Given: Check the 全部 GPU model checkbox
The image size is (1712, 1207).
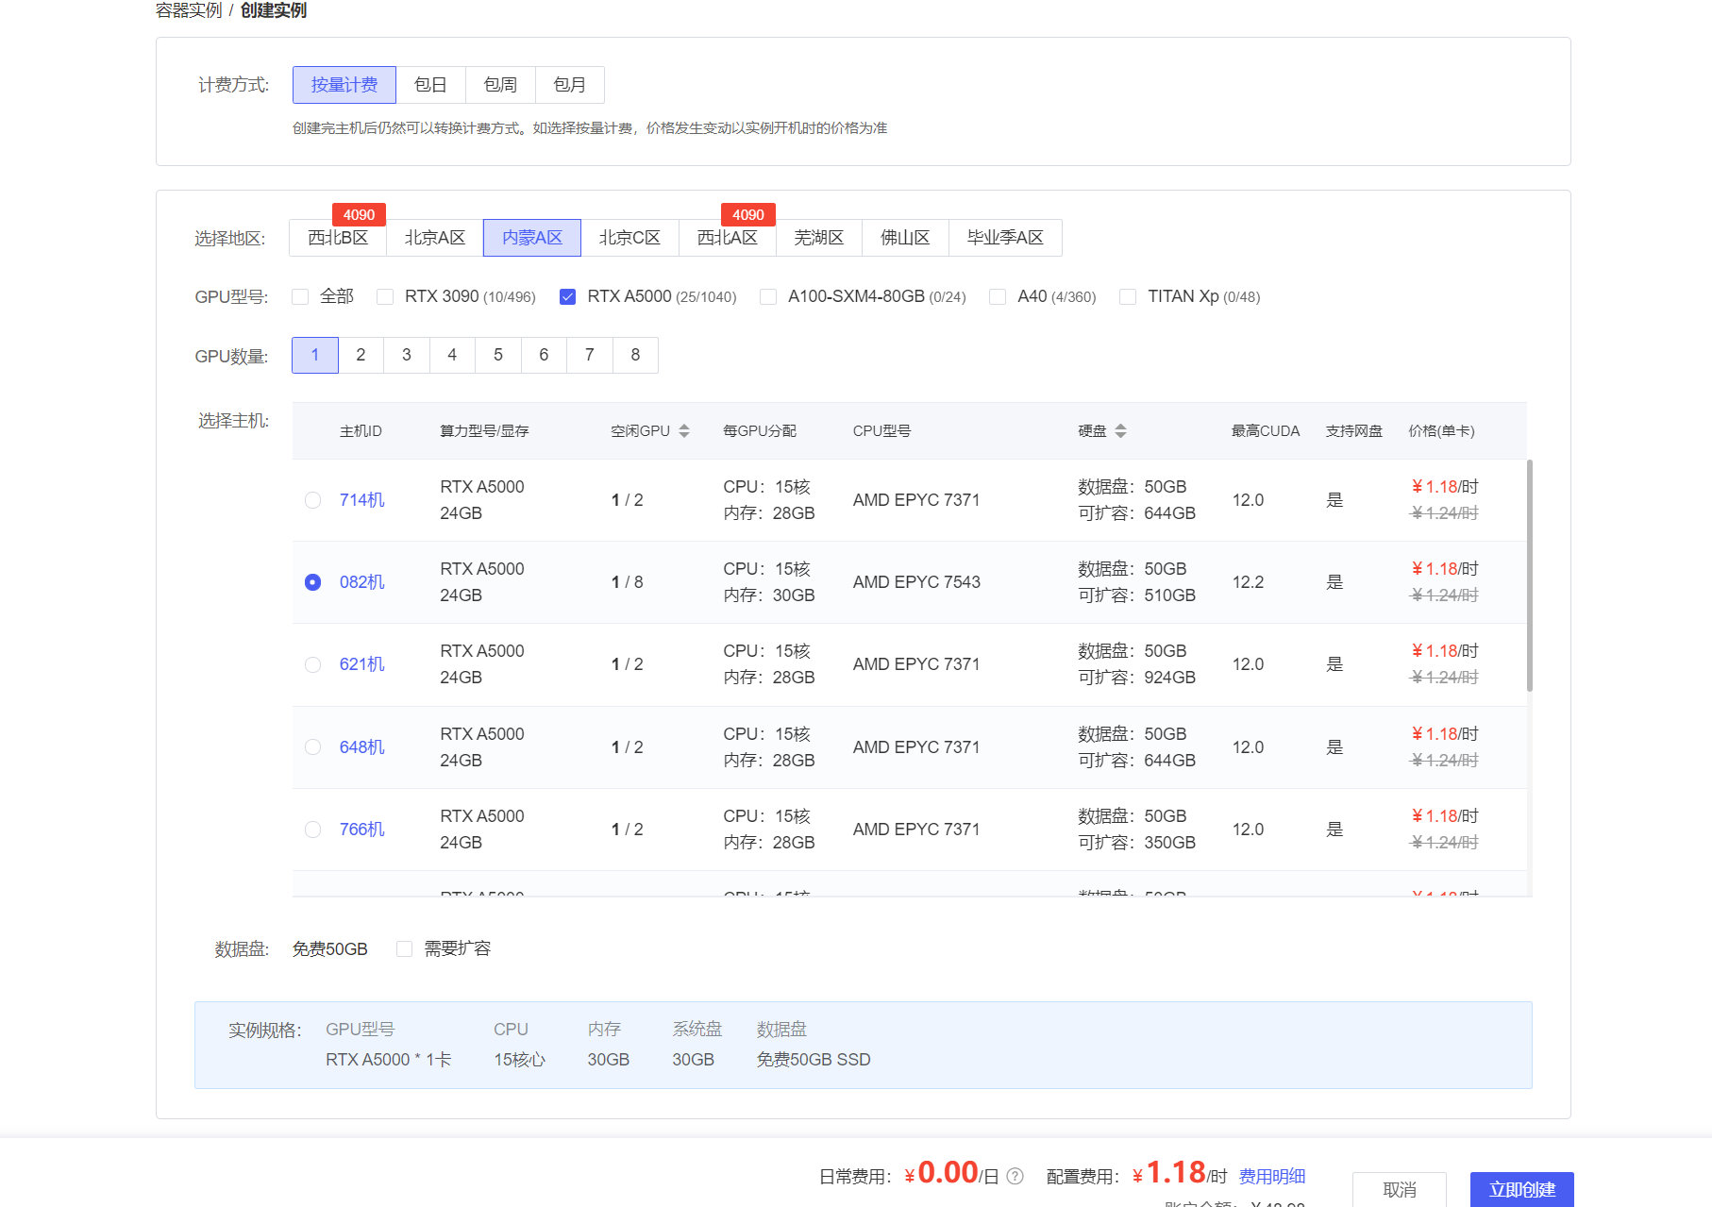Looking at the screenshot, I should (300, 296).
